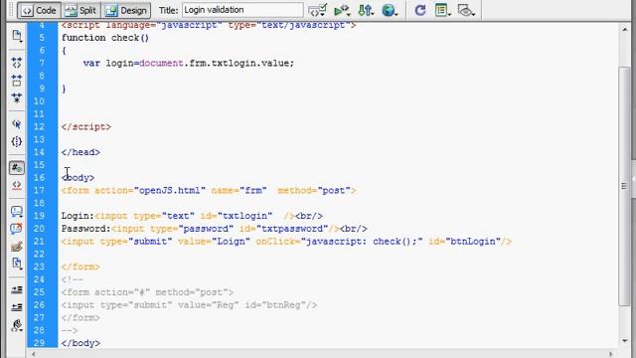Click the commented input value="Reg" line
This screenshot has height=358, width=636.
(190, 305)
